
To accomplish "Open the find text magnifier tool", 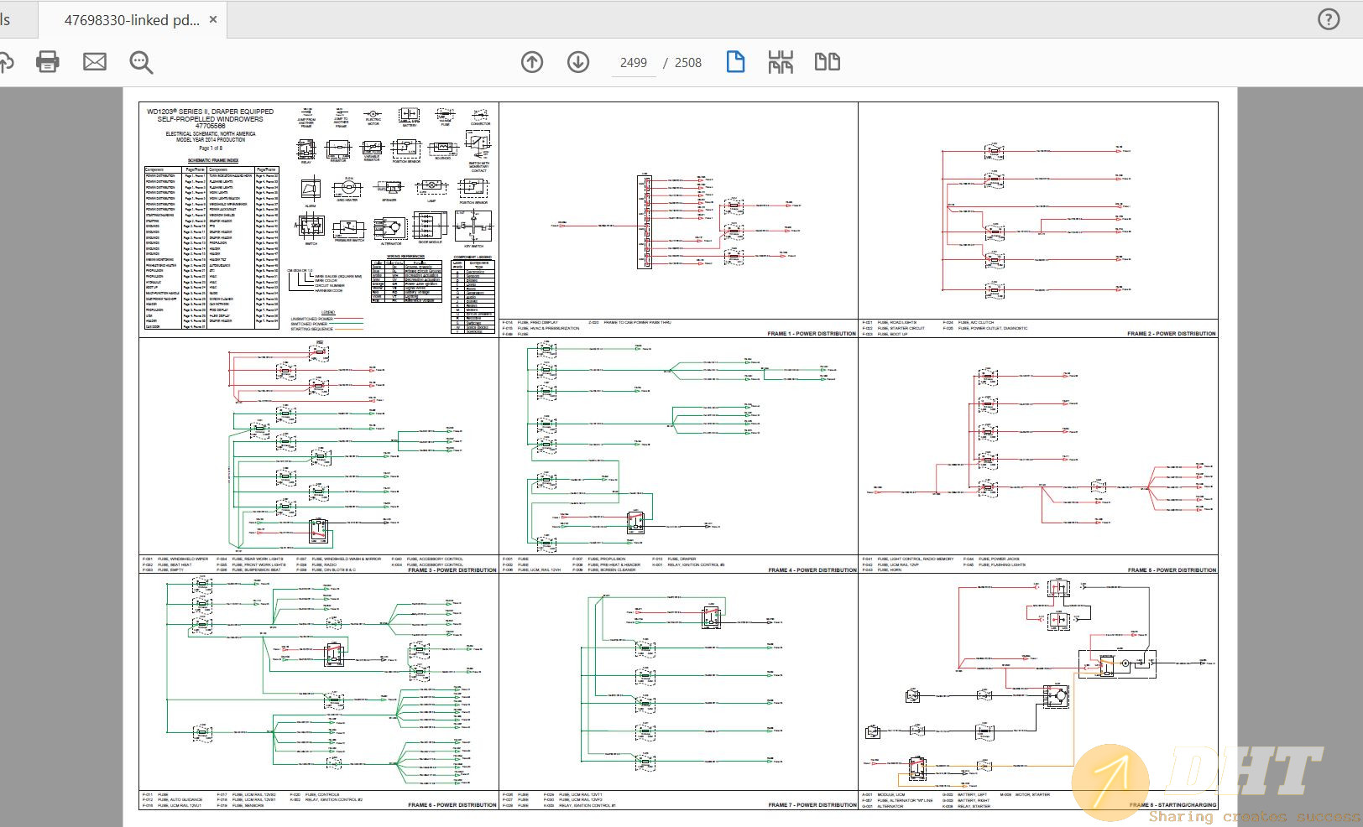I will [x=141, y=62].
